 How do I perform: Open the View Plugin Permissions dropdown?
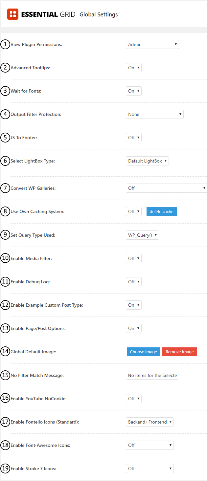152,44
